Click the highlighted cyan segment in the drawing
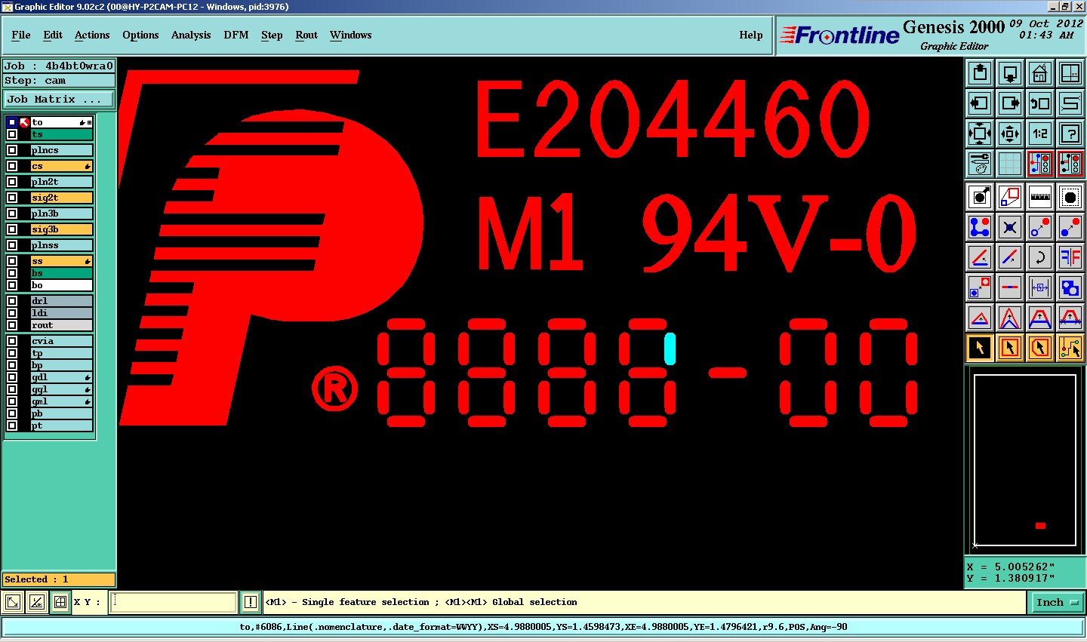Viewport: 1087px width, 642px height. coord(670,349)
